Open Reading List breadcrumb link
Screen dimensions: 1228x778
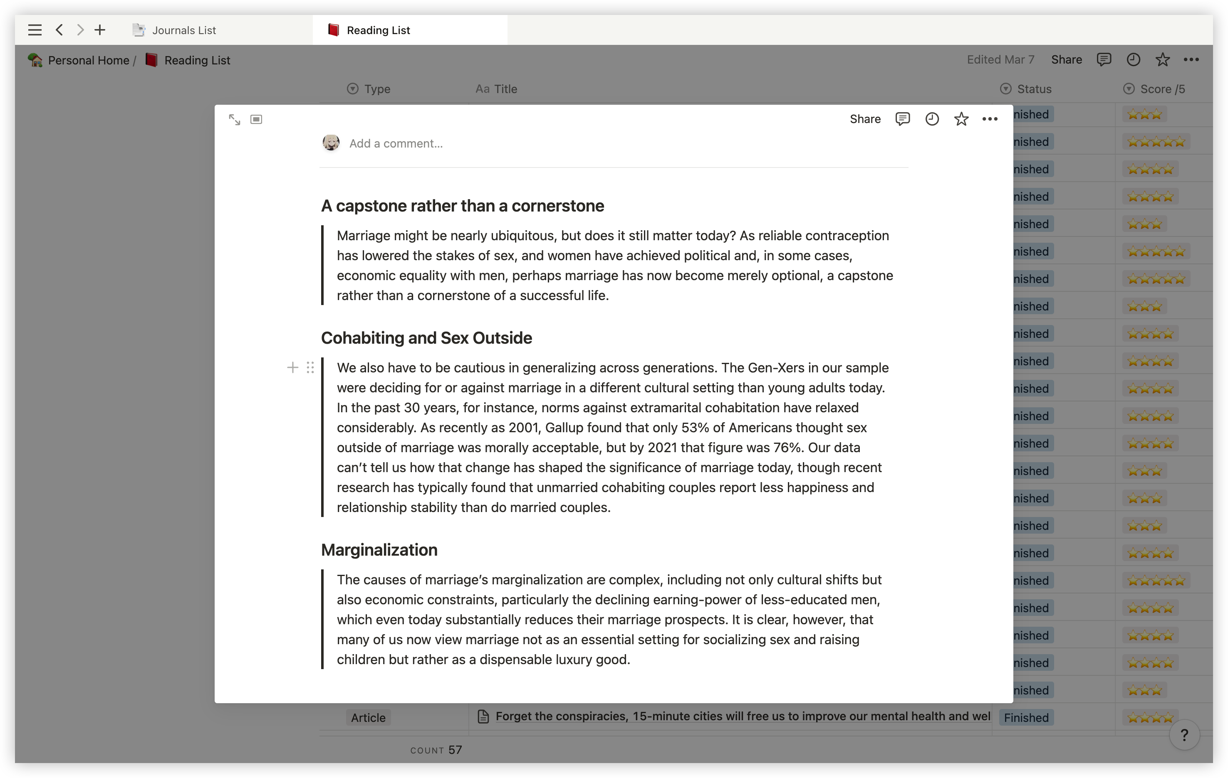pyautogui.click(x=188, y=60)
